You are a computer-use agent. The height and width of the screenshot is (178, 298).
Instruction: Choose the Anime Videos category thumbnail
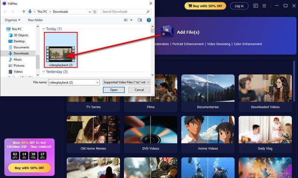point(208,133)
